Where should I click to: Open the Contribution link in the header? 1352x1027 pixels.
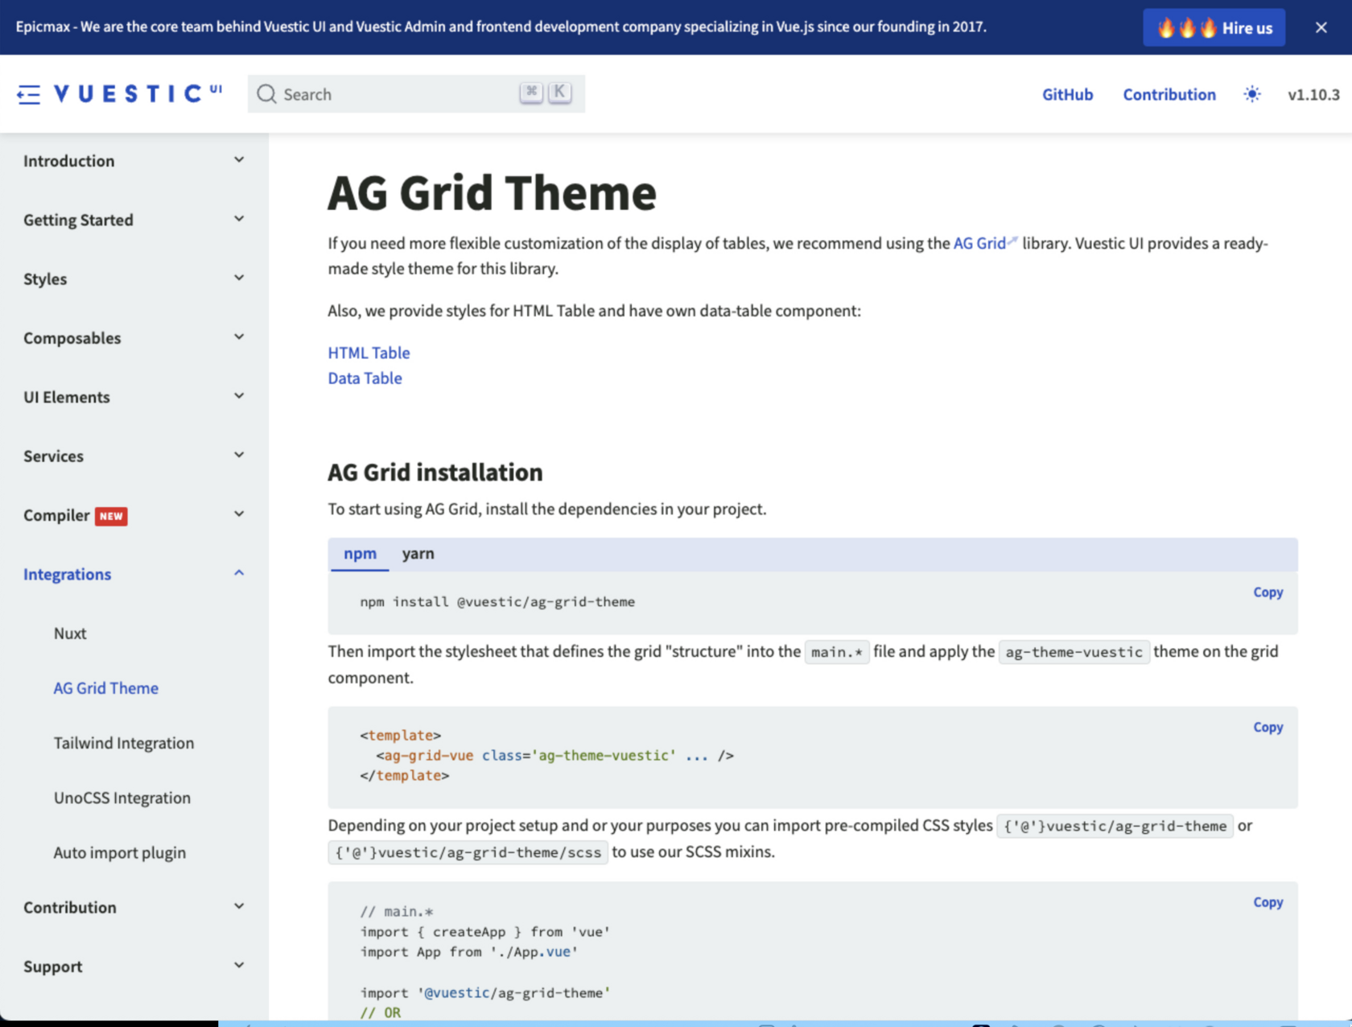coord(1169,94)
